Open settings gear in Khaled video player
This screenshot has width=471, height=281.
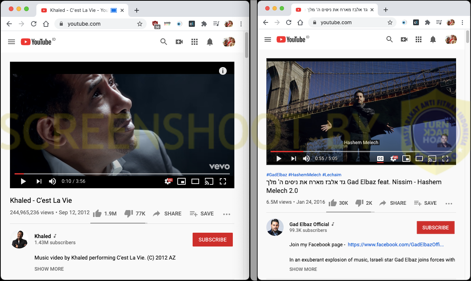(x=168, y=181)
